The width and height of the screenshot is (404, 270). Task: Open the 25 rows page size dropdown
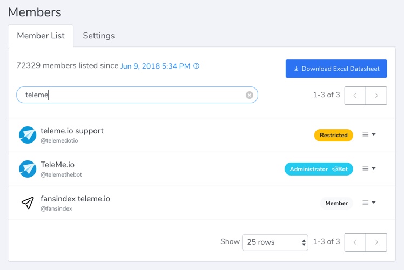[x=275, y=242]
